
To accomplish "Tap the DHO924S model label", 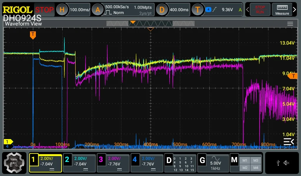I will coord(22,18).
